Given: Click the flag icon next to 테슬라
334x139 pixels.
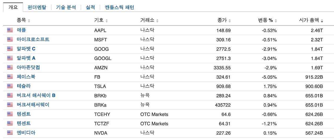Looking at the screenshot, I should click(x=10, y=86).
